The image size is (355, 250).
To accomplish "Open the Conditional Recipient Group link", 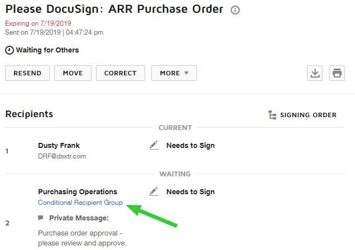I will [80, 203].
